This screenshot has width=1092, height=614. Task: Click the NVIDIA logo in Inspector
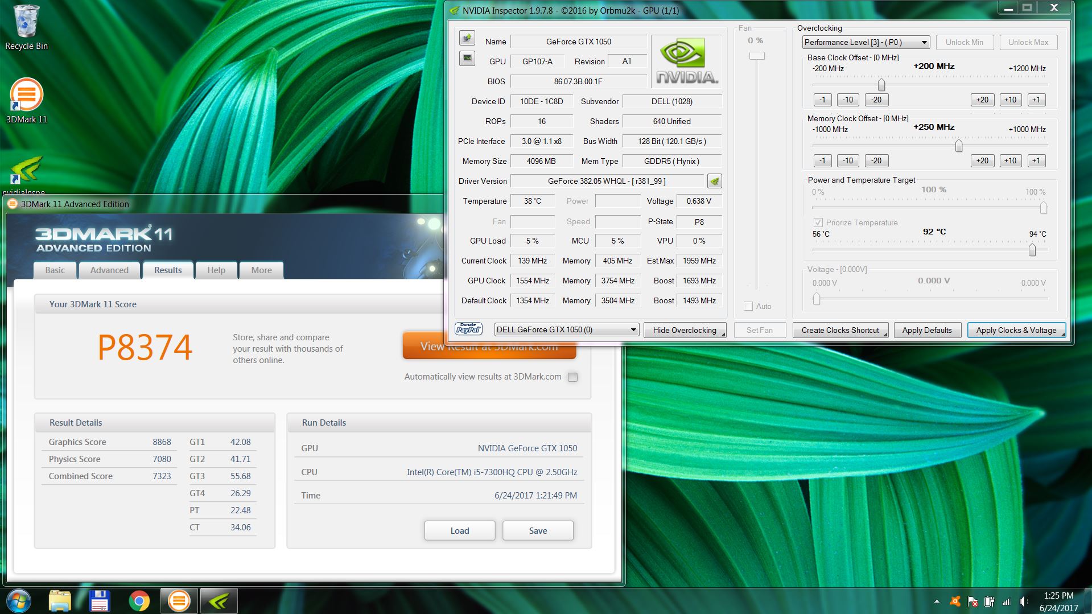tap(686, 61)
